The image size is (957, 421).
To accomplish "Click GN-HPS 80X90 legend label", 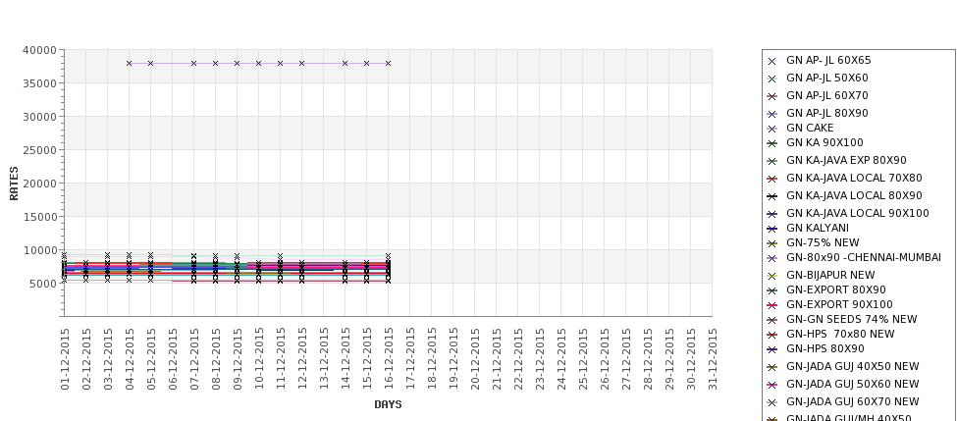I will coord(825,349).
